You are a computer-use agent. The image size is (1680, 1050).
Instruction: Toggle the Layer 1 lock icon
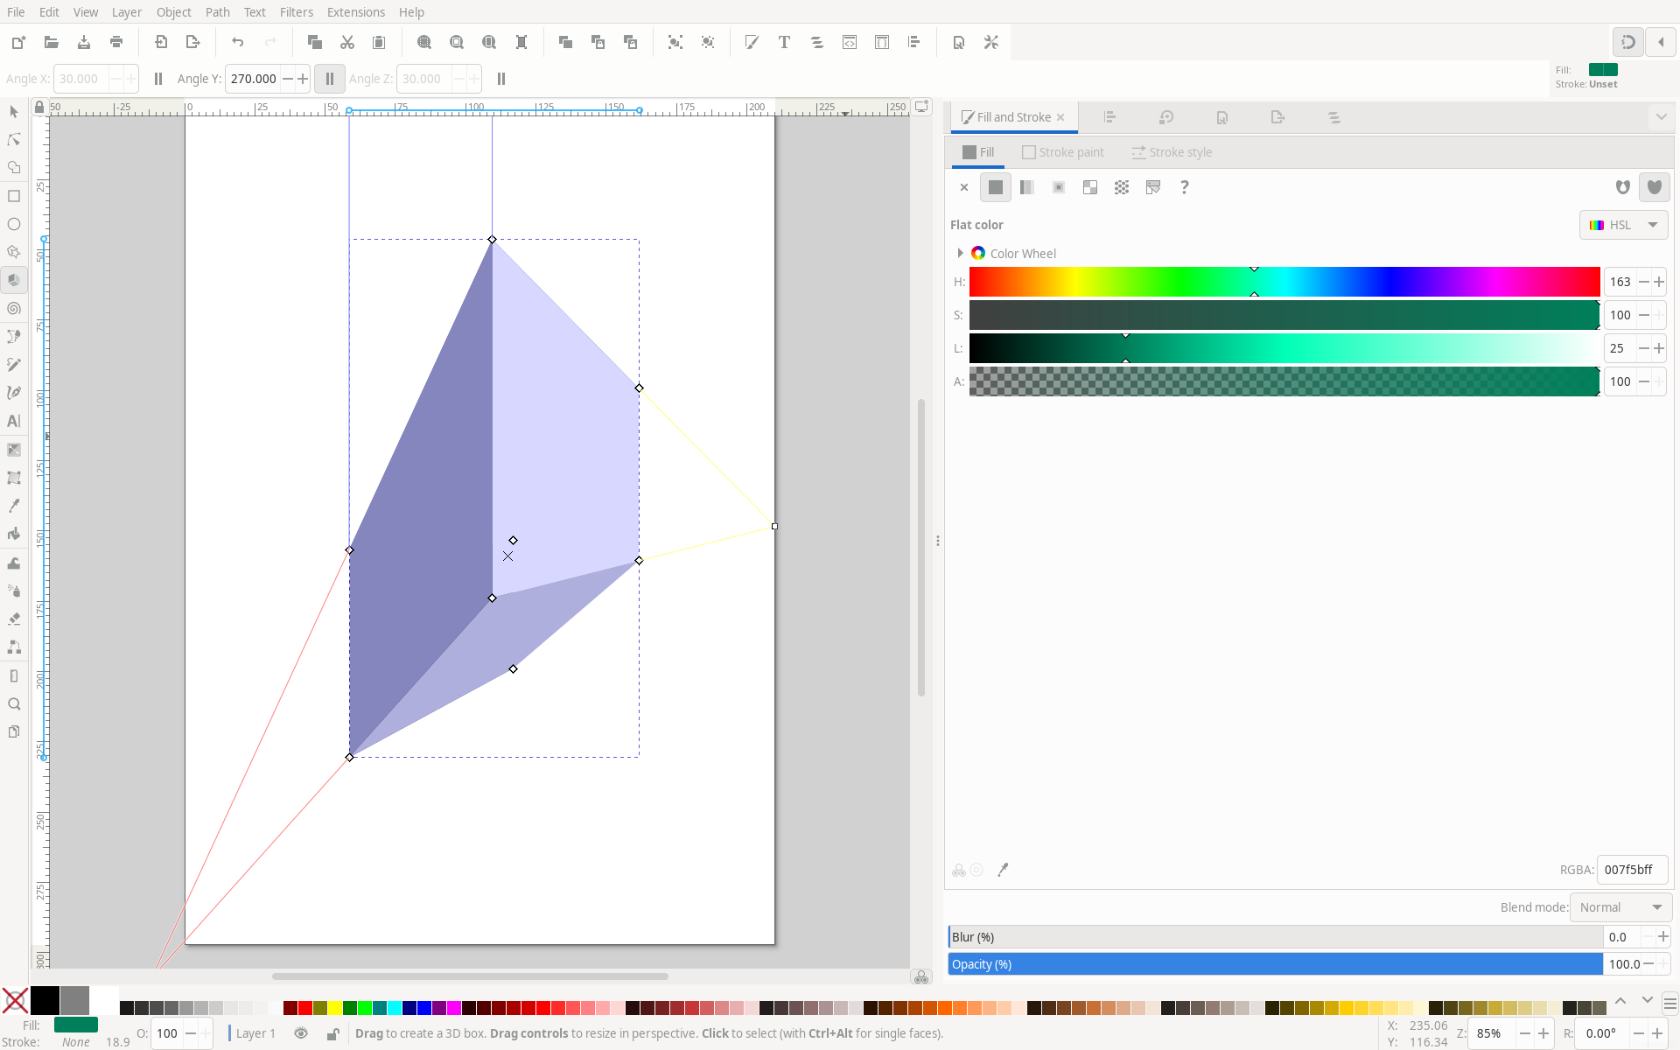coord(332,1033)
